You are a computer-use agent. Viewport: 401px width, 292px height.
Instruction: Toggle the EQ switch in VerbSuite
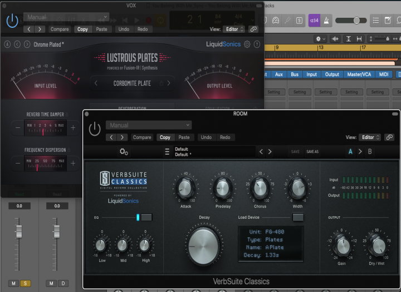(x=146, y=217)
